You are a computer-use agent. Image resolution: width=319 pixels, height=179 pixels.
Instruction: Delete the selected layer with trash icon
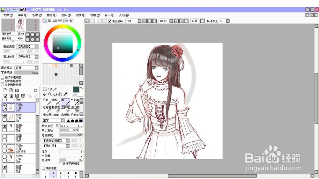click(23, 96)
